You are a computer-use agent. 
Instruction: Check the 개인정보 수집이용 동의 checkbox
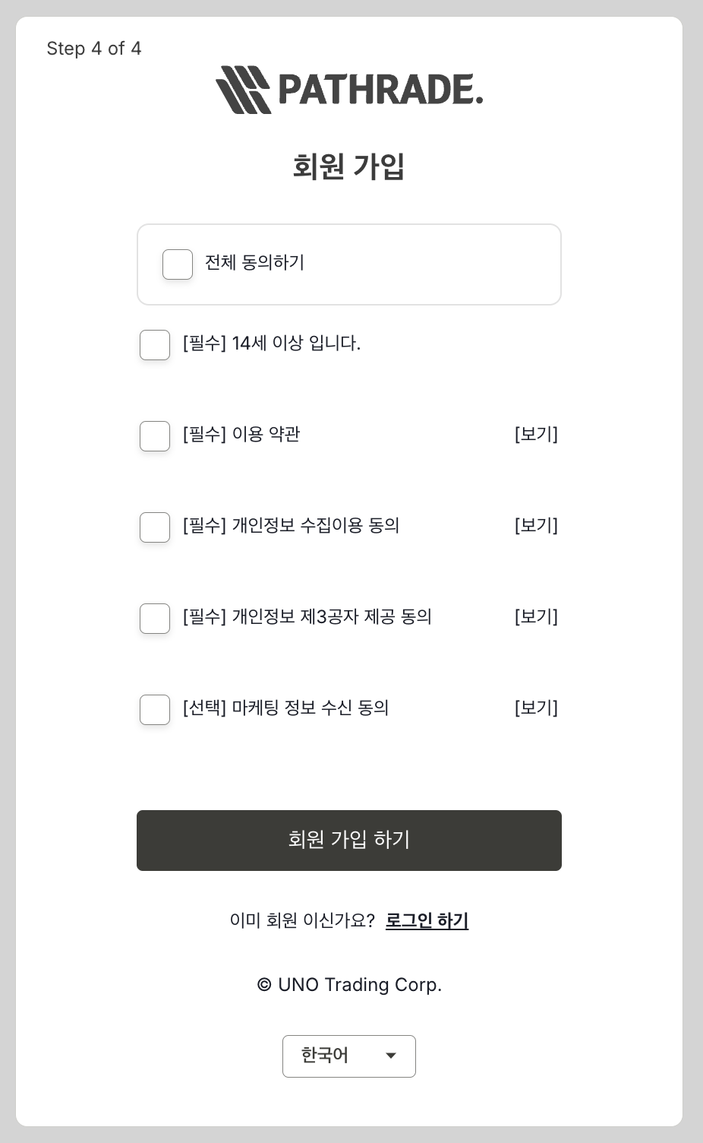pyautogui.click(x=155, y=527)
